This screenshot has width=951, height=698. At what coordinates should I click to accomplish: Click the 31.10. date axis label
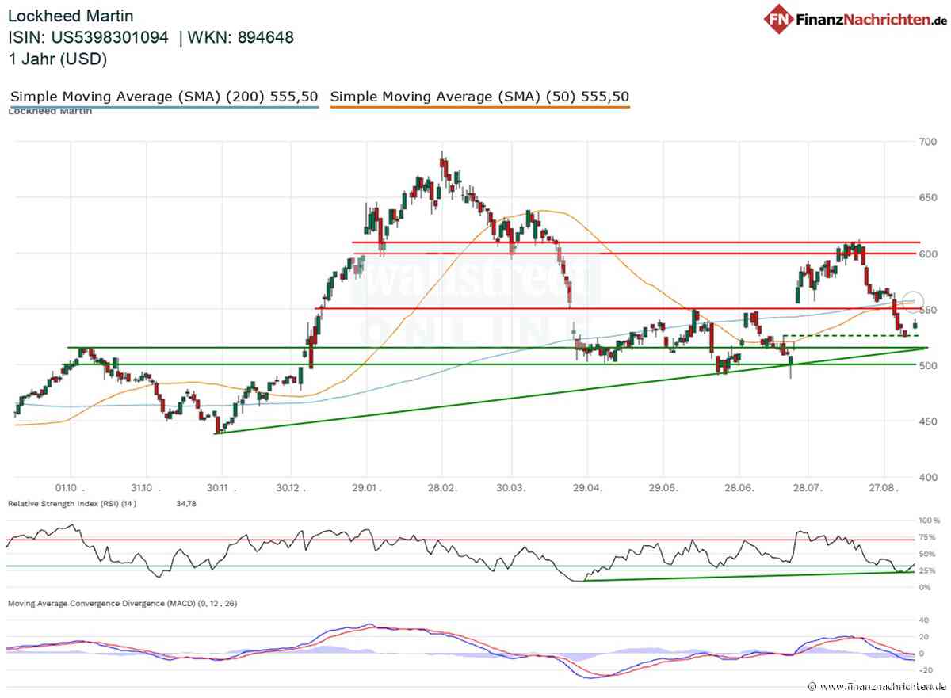pos(147,489)
